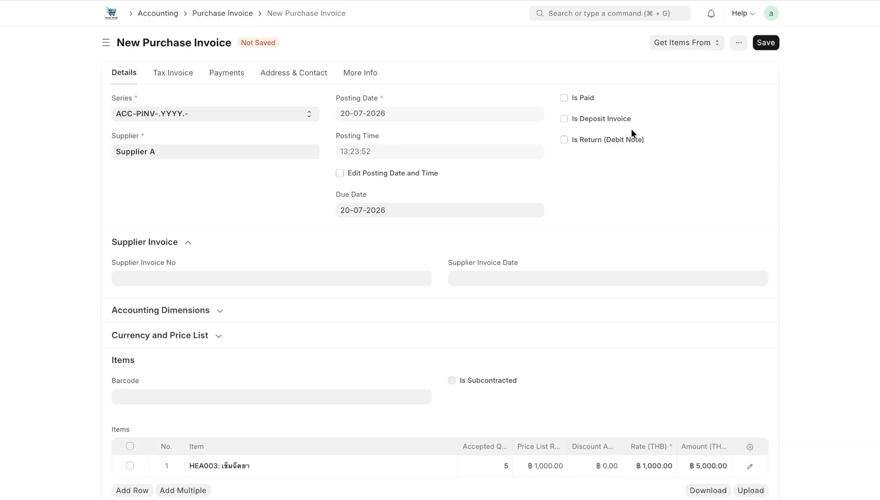Click the Posting Date field
This screenshot has height=500, width=880.
(440, 114)
